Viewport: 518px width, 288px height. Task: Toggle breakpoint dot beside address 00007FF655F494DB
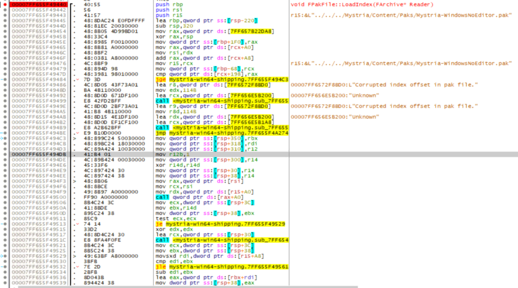click(5, 155)
